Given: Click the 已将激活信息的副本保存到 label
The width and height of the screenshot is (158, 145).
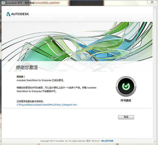Looking at the screenshot, I should [x=30, y=101].
